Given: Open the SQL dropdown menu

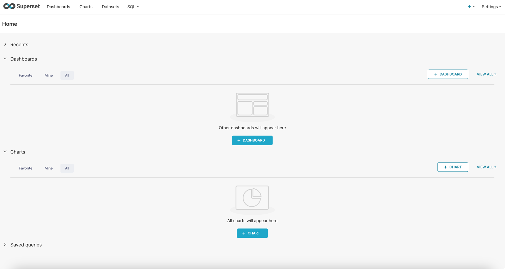Looking at the screenshot, I should pos(133,6).
